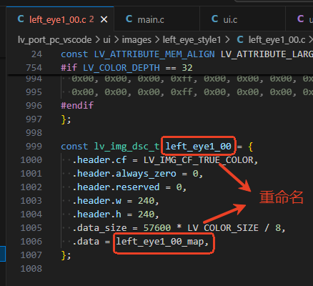Place cursor on #endif at line 996

77,105
